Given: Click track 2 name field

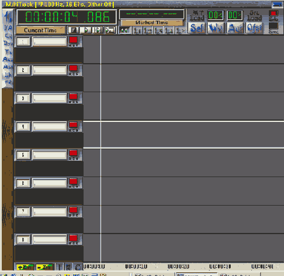Looking at the screenshot, I should (x=50, y=70).
